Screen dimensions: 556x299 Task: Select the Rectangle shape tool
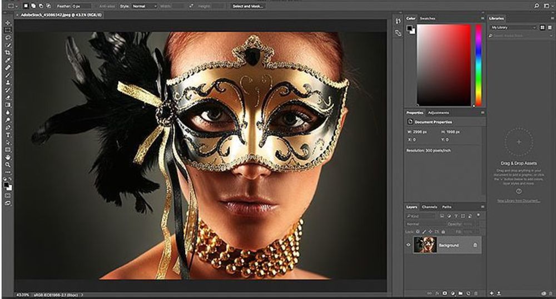8,150
